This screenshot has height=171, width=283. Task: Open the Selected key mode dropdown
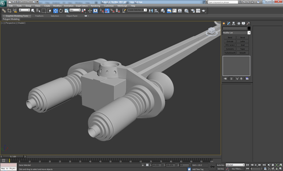click(235, 165)
